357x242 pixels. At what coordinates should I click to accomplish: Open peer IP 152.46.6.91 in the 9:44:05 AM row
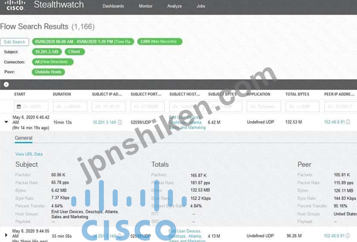click(334, 236)
